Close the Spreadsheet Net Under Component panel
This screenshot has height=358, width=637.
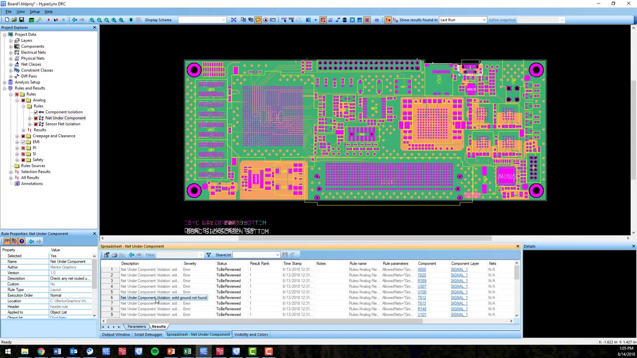(518, 246)
